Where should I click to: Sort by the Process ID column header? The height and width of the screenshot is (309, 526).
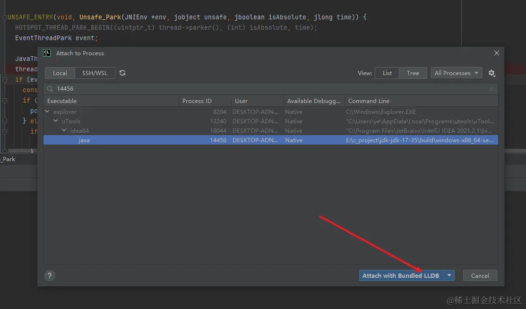click(205, 101)
